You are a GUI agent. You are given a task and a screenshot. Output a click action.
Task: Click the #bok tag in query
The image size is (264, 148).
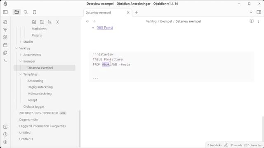[x=106, y=65]
